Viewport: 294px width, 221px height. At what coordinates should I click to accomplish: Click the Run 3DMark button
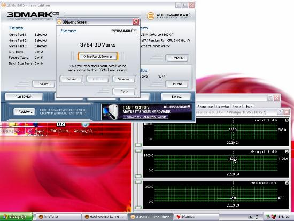coord(24,97)
